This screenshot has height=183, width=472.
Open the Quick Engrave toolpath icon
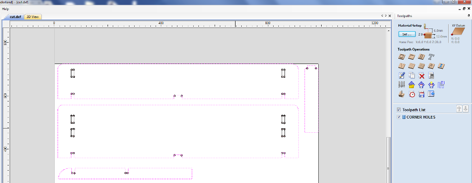(432, 56)
